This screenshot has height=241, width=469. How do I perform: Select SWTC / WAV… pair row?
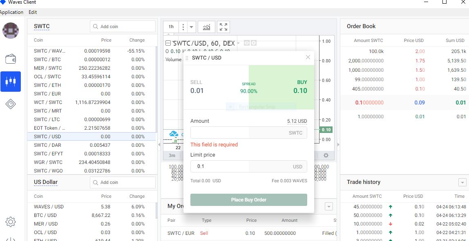click(92, 51)
